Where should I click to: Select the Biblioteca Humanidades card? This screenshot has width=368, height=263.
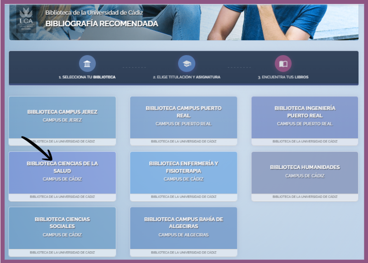pos(305,171)
